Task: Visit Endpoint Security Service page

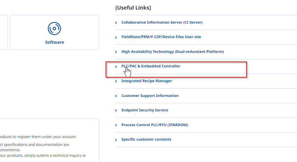Action: (145, 110)
